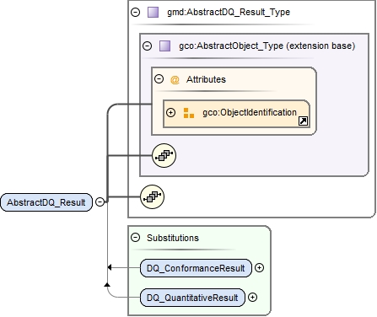Image resolution: width=377 pixels, height=317 pixels.
Task: Expand the DQ_QuantitativeResult element
Action: coord(252,298)
